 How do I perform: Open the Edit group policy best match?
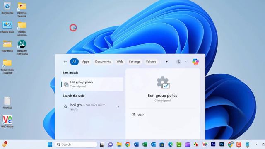tap(92, 84)
